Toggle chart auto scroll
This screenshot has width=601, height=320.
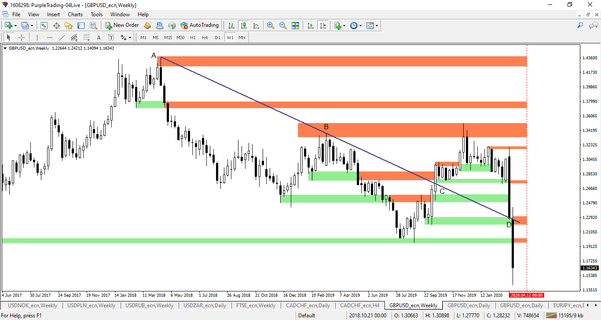(311, 25)
